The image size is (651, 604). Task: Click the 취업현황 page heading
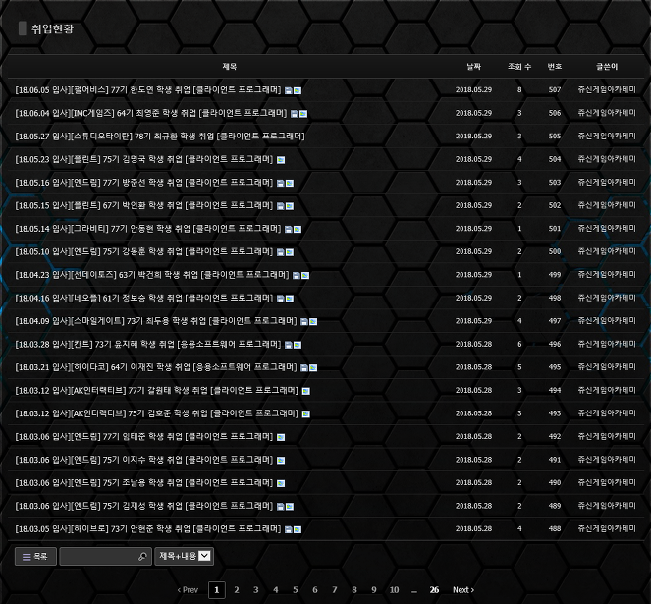click(52, 28)
